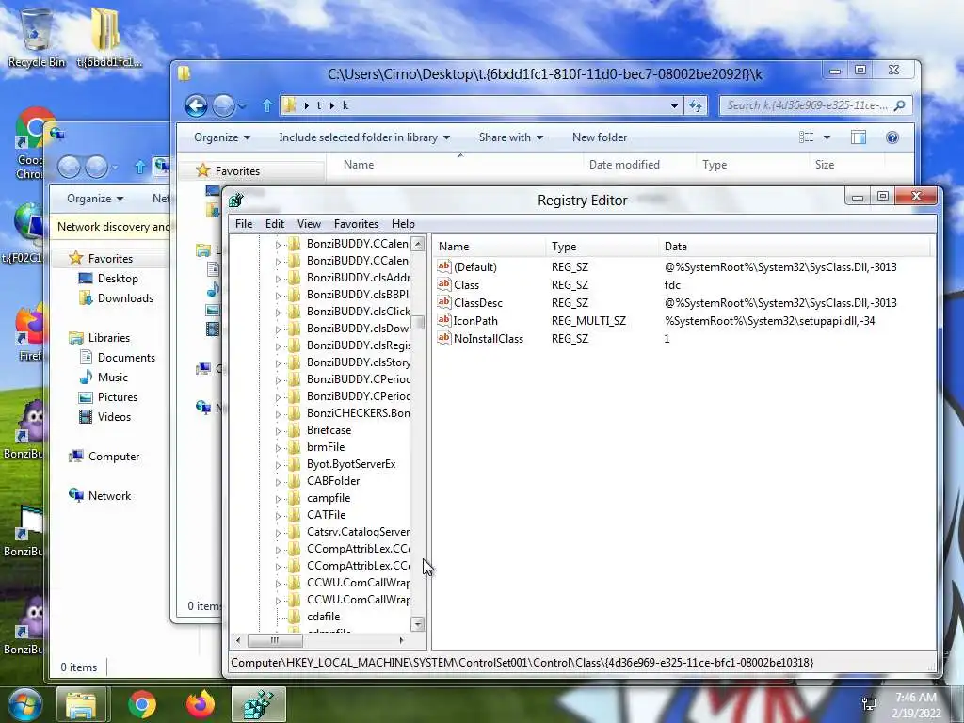This screenshot has width=964, height=723.
Task: Click the registry tree scroll up arrow
Action: (417, 244)
